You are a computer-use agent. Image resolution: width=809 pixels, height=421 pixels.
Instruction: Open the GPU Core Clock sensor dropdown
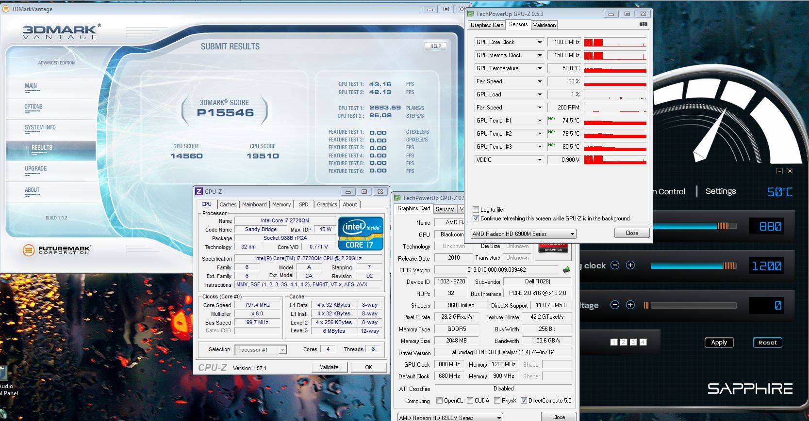(539, 42)
